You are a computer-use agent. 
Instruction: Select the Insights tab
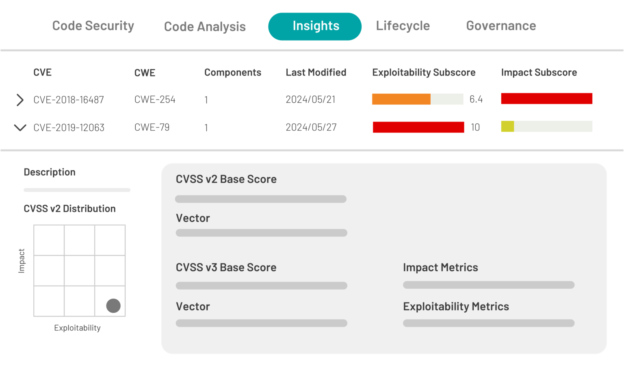pyautogui.click(x=315, y=26)
